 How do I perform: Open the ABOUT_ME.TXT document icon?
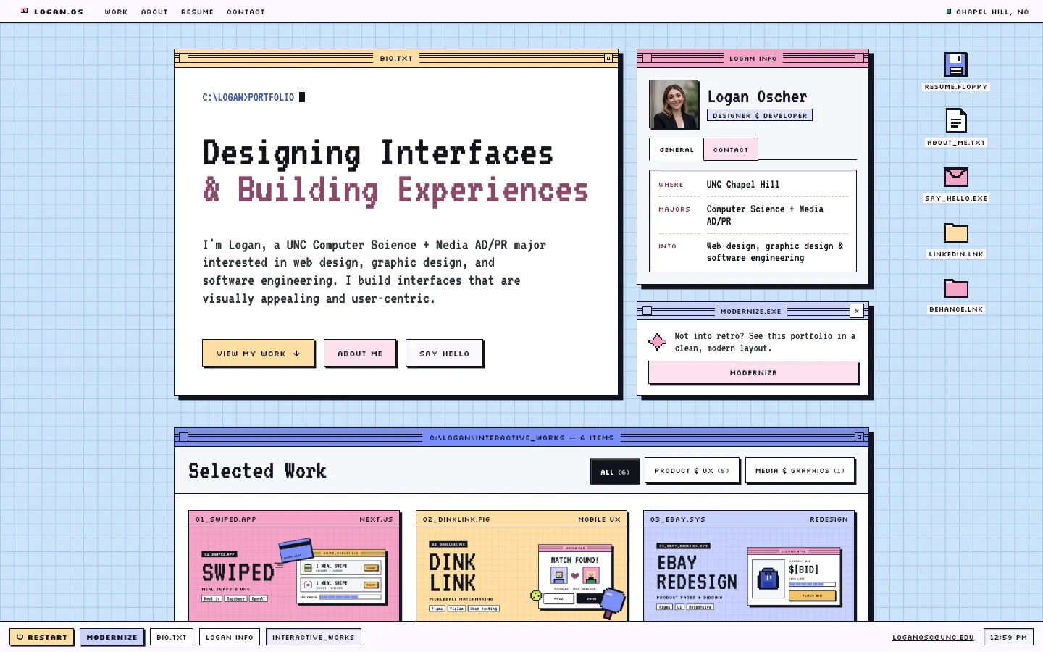click(956, 127)
